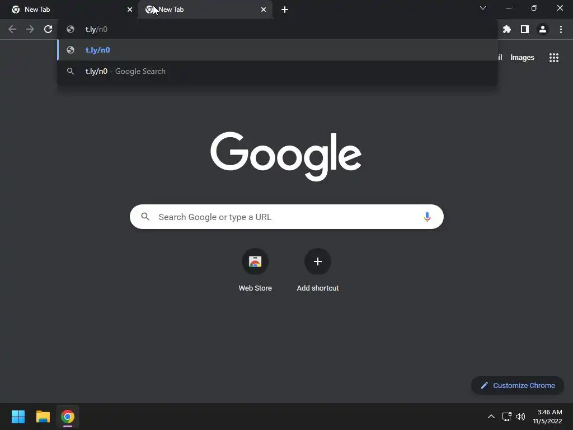Open the Extensions puzzle icon
The image size is (573, 430).
click(507, 29)
